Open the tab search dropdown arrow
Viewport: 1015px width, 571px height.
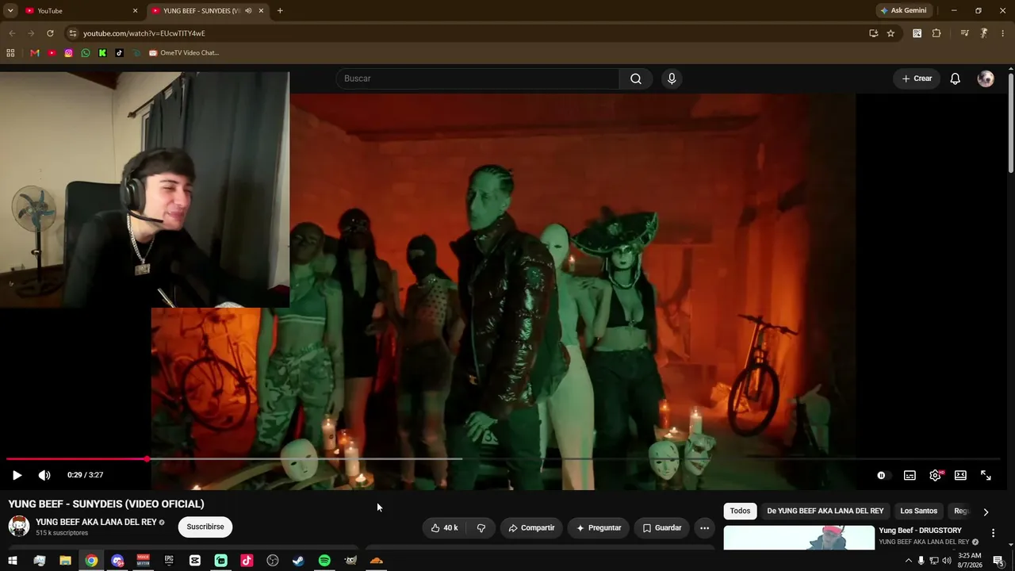pos(10,11)
